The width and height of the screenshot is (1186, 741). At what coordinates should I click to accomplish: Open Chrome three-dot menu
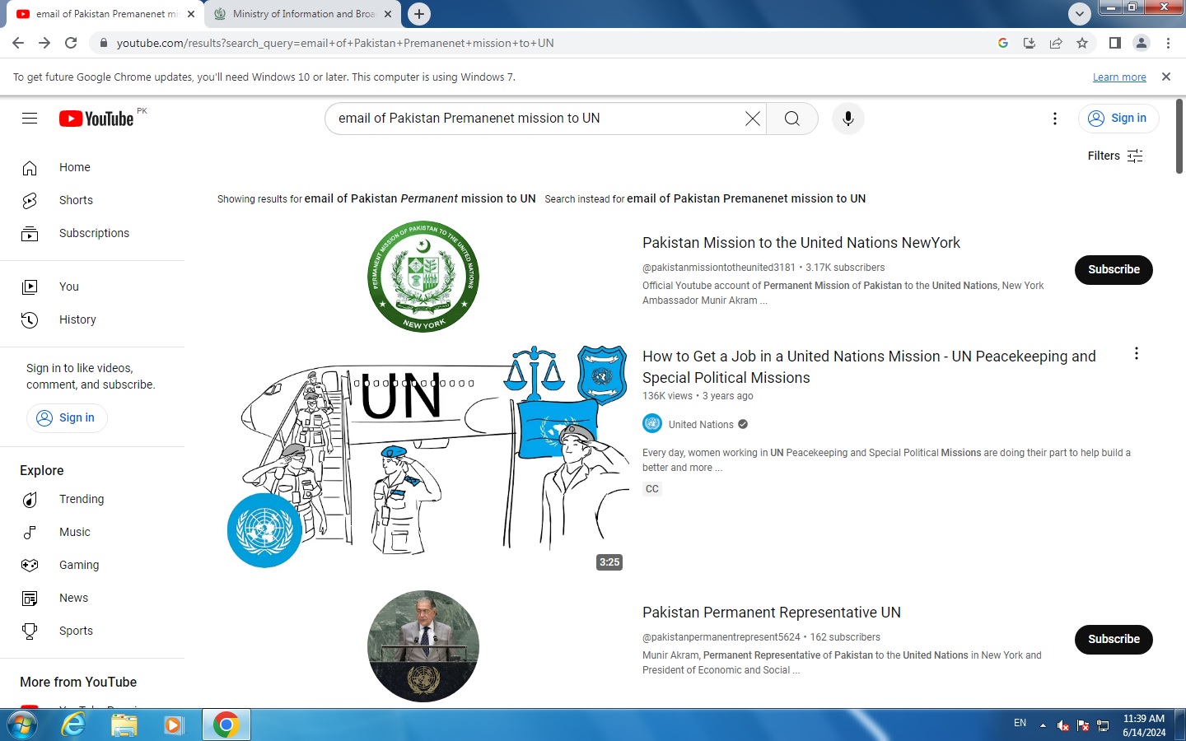(x=1168, y=43)
